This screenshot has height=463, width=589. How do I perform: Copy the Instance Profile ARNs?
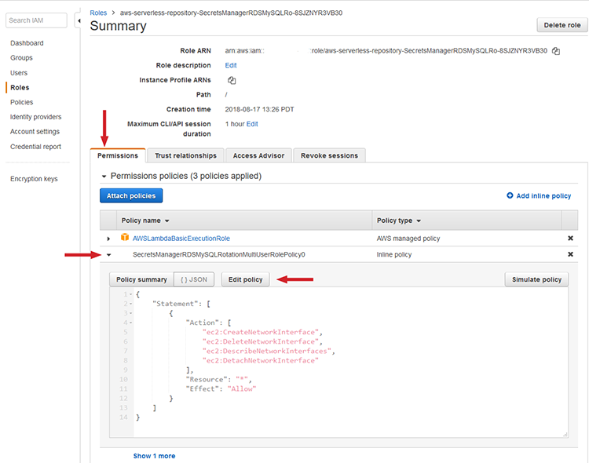pyautogui.click(x=232, y=80)
